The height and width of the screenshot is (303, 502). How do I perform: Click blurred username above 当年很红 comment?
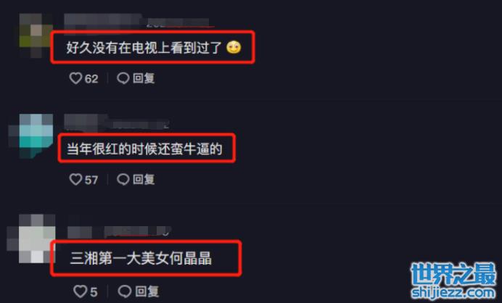[x=117, y=123]
